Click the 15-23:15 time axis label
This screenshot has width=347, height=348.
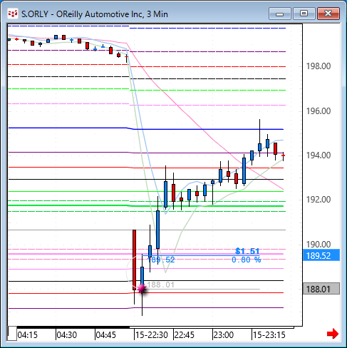click(269, 335)
